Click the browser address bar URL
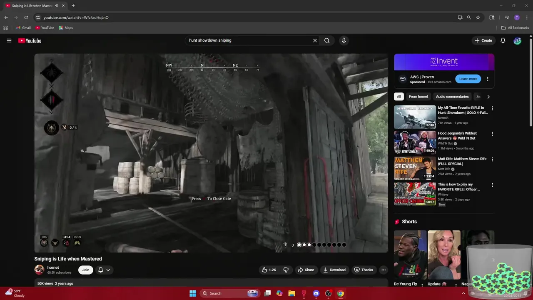This screenshot has width=533, height=300. (76, 17)
